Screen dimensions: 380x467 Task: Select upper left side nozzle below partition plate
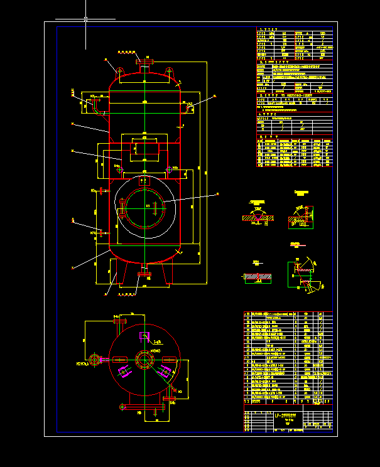[x=104, y=191]
